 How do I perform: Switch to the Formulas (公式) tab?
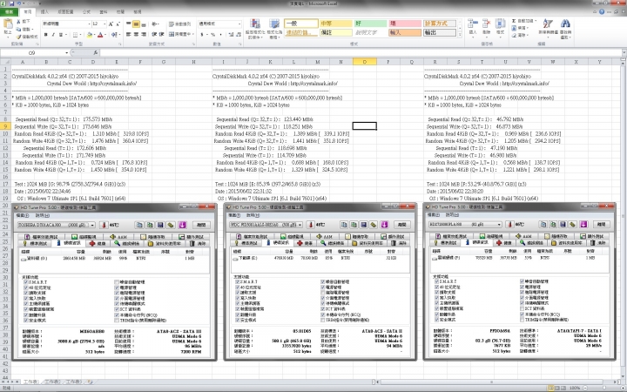[86, 12]
